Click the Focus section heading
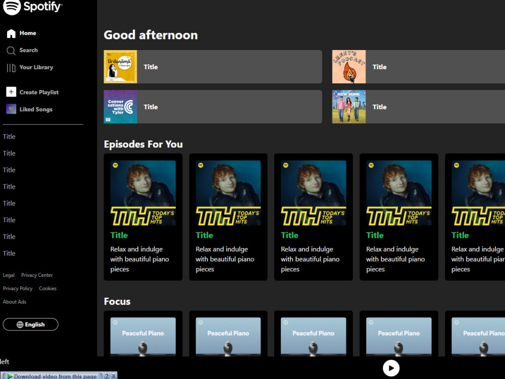 point(117,301)
